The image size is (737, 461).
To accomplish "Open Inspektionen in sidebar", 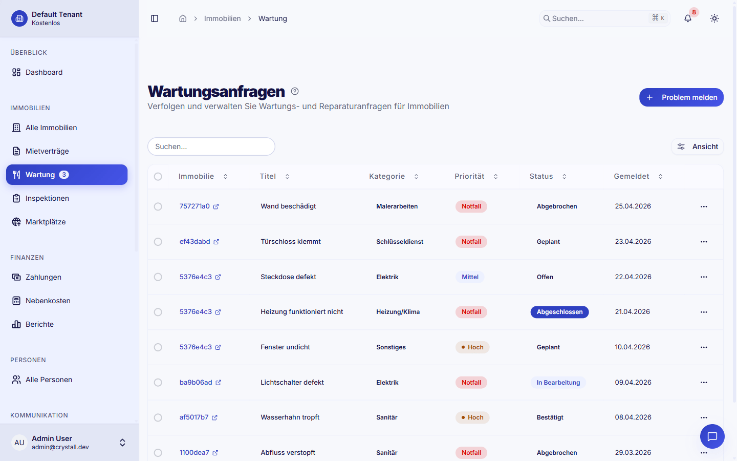I will pos(67,198).
